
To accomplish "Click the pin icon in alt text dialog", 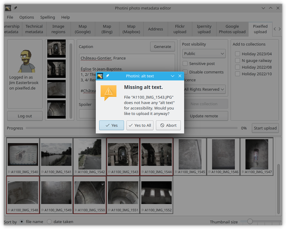I will (107, 76).
